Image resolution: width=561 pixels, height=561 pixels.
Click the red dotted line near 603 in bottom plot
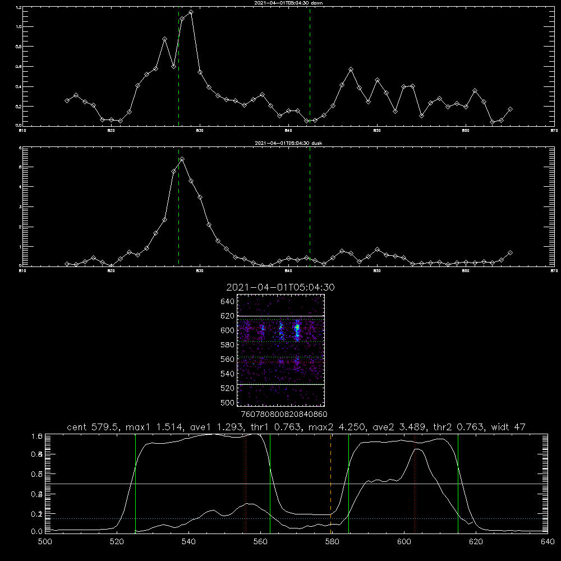(x=415, y=484)
